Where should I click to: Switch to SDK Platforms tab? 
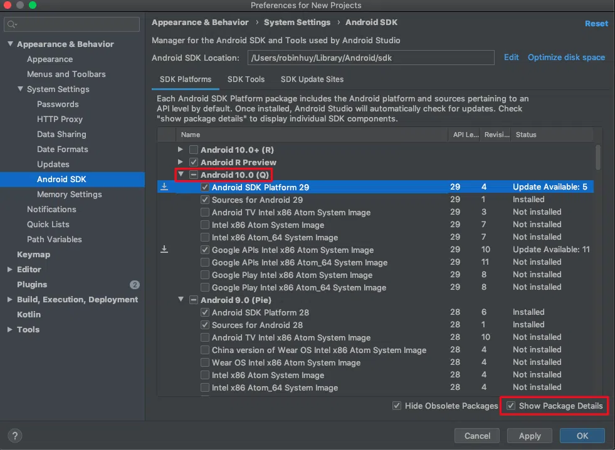pyautogui.click(x=186, y=79)
